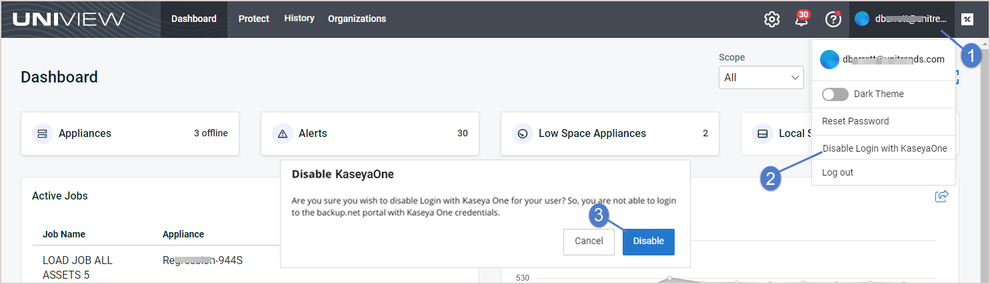Toggle the Dark Theme switch
The width and height of the screenshot is (990, 284).
coord(835,94)
